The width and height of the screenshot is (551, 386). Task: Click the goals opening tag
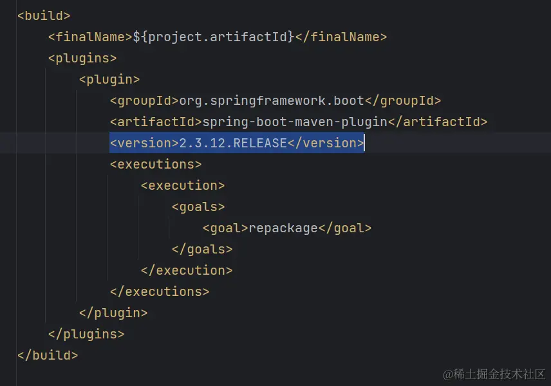[x=198, y=207]
